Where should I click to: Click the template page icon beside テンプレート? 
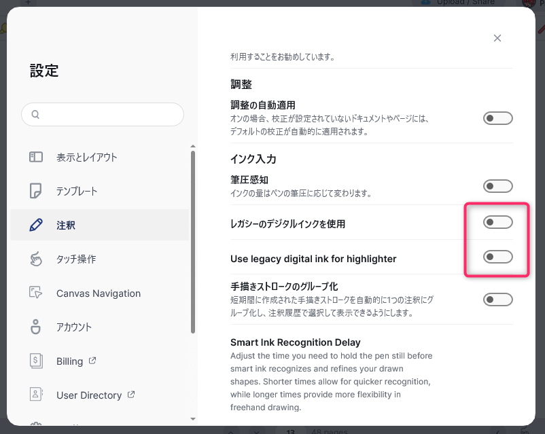[x=36, y=191]
